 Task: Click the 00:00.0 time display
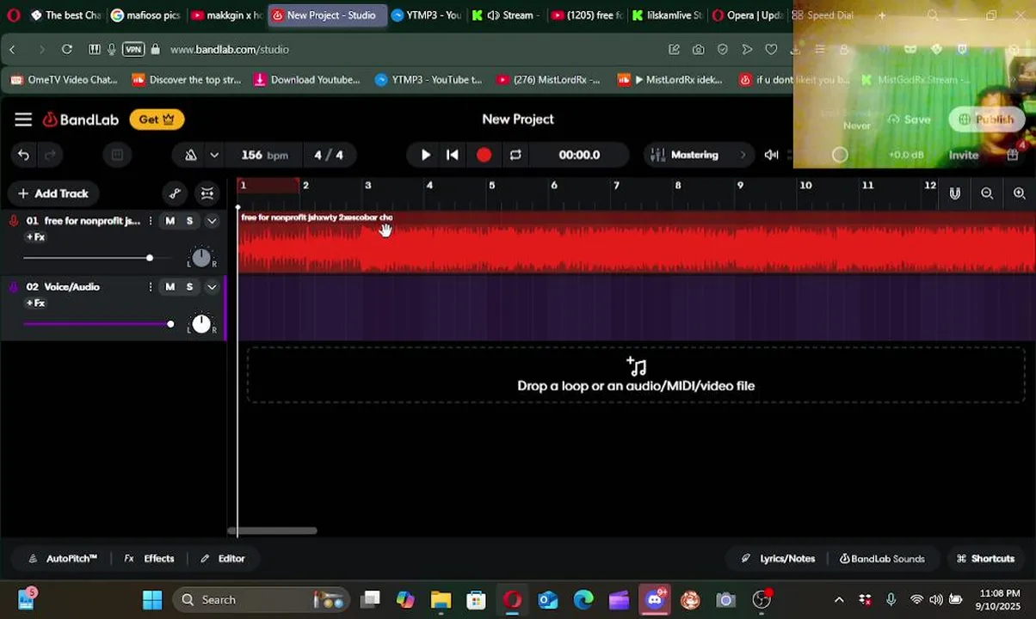click(x=579, y=155)
